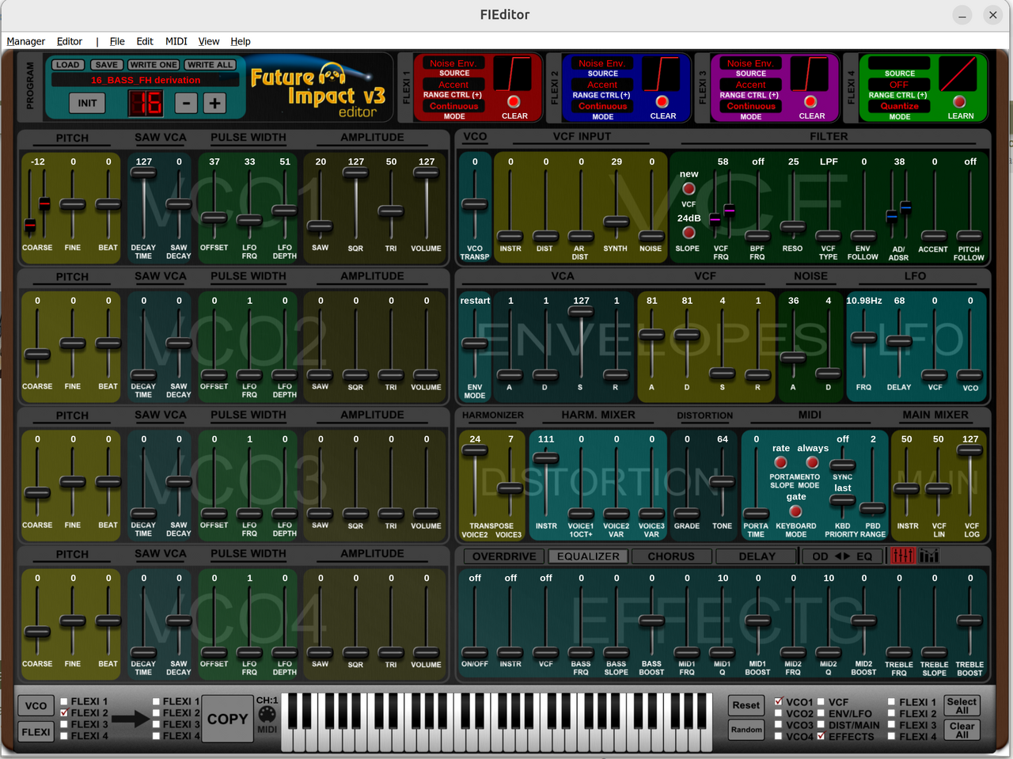Image resolution: width=1013 pixels, height=759 pixels.
Task: Click the FLEXI 3 response curve display
Action: (x=810, y=74)
